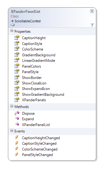110x171 pixels.
Task: Click the ShowGradientBackground property icon
Action: (17, 94)
